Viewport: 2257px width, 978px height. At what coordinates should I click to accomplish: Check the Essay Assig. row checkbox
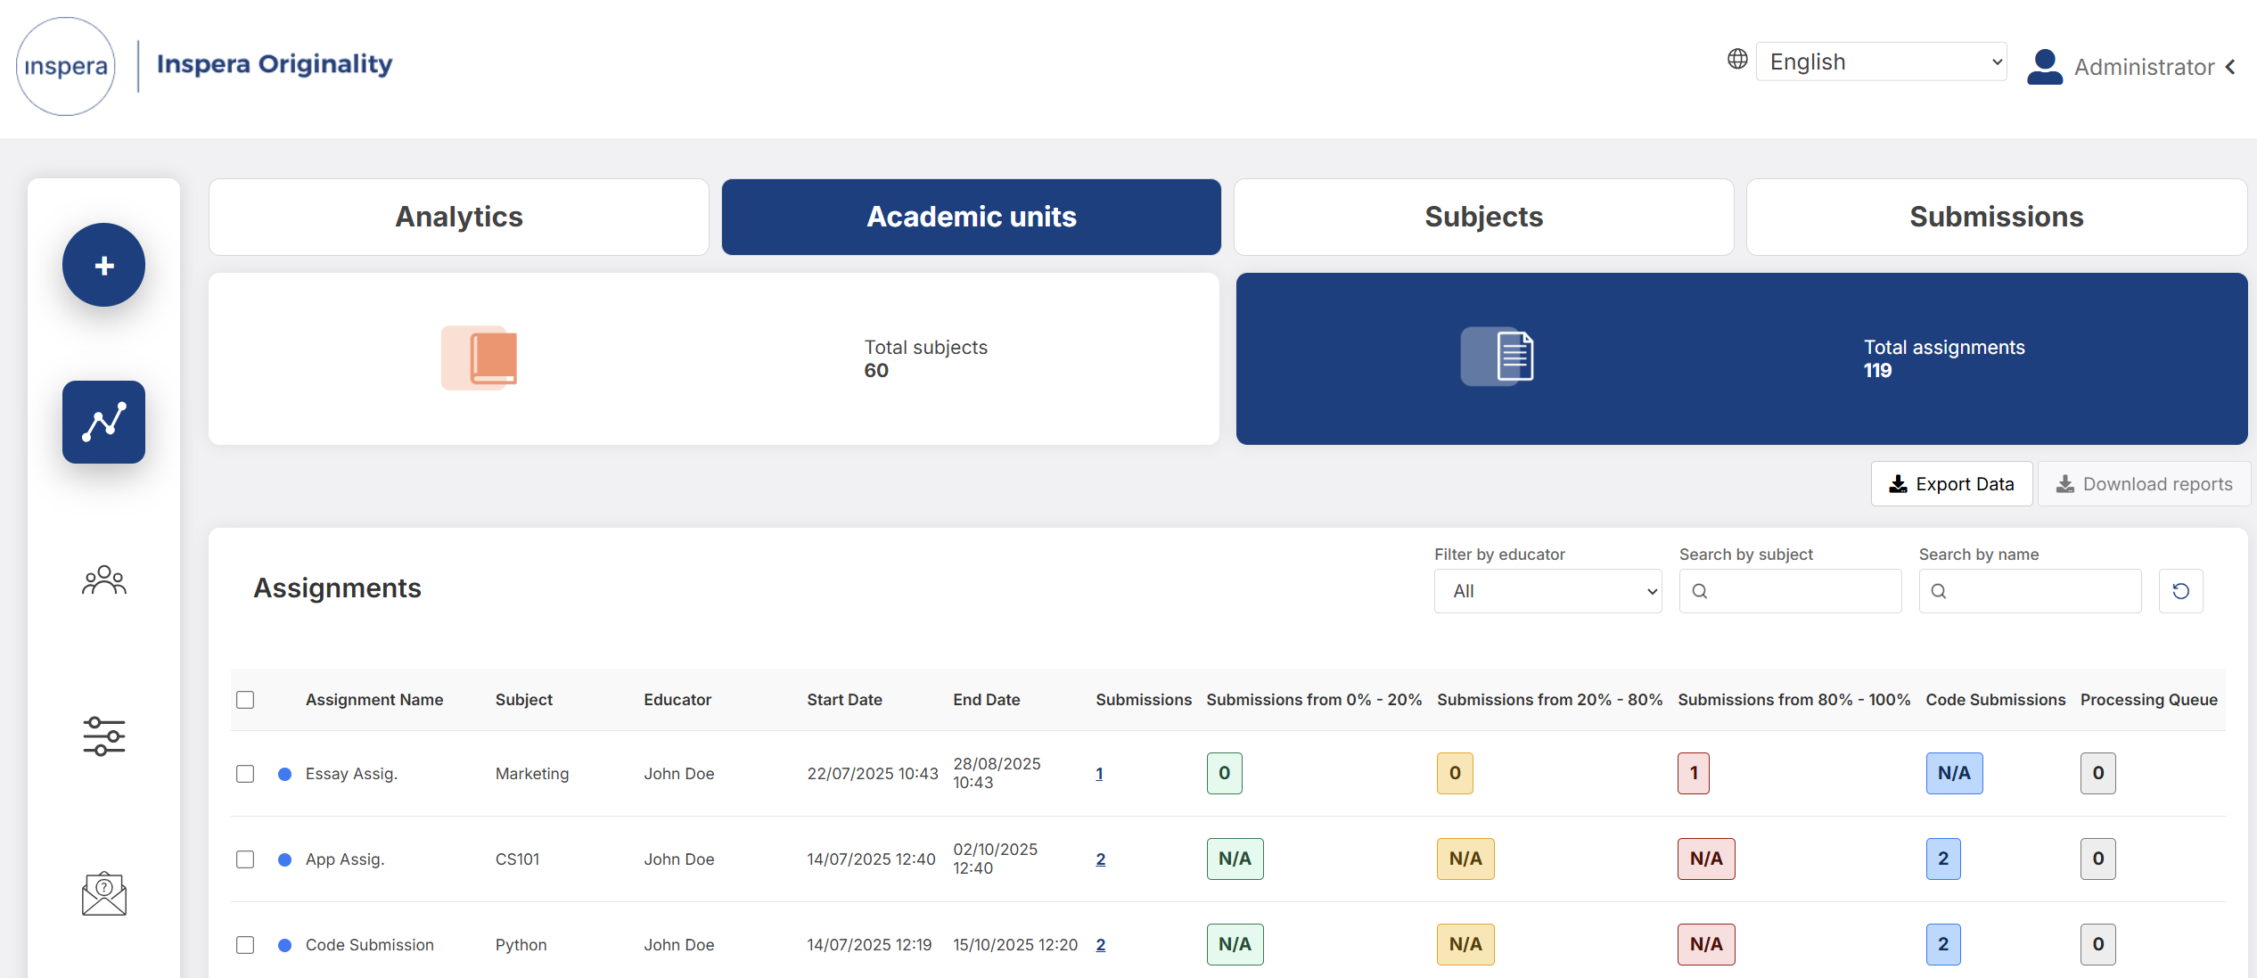point(245,774)
